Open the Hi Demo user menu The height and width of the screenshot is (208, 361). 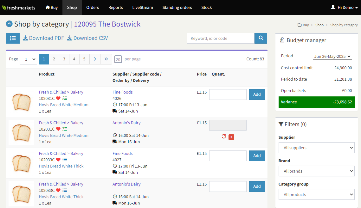click(344, 7)
